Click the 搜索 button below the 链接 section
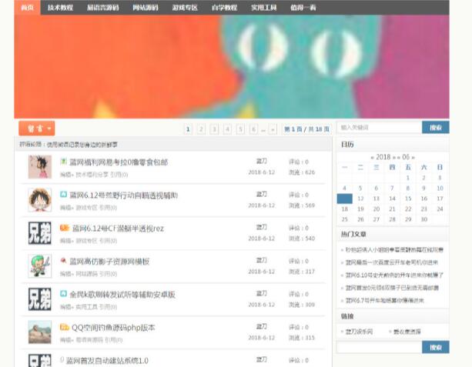Screen dimensions: 472x367 436,348
